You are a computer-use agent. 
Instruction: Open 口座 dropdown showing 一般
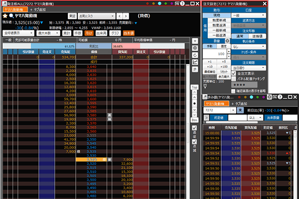coord(249,15)
